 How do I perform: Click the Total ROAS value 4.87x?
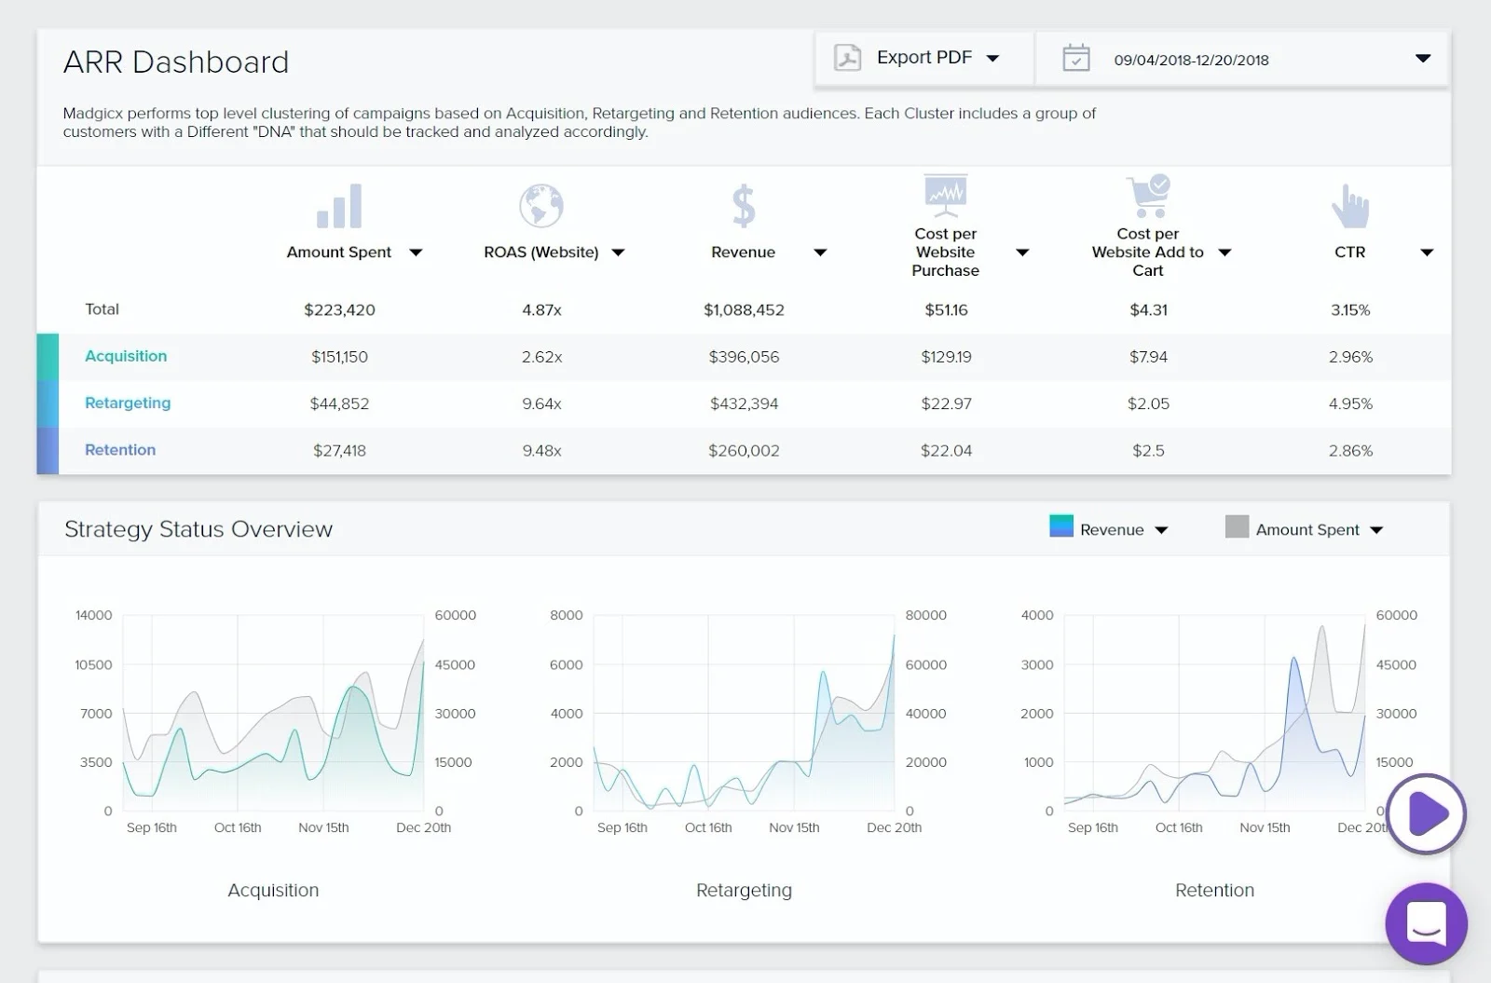tap(541, 310)
